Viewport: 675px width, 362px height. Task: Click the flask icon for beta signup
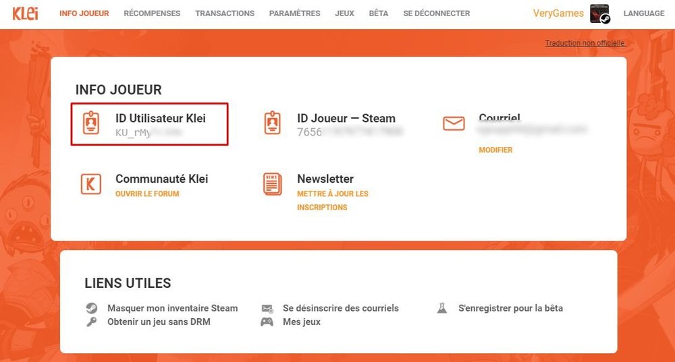(x=442, y=308)
